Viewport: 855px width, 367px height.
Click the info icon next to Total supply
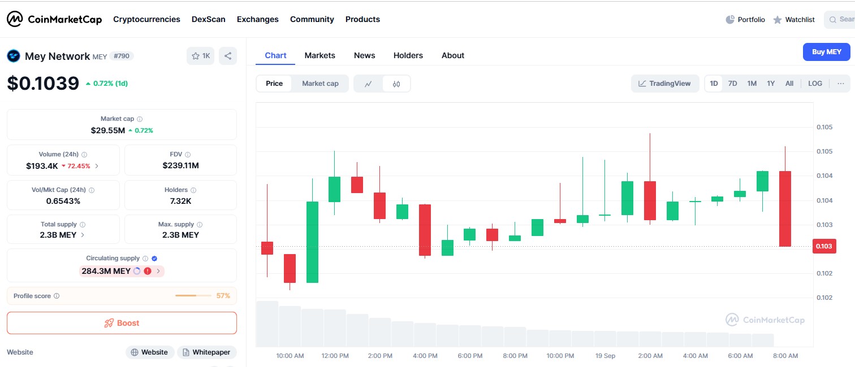pos(83,225)
